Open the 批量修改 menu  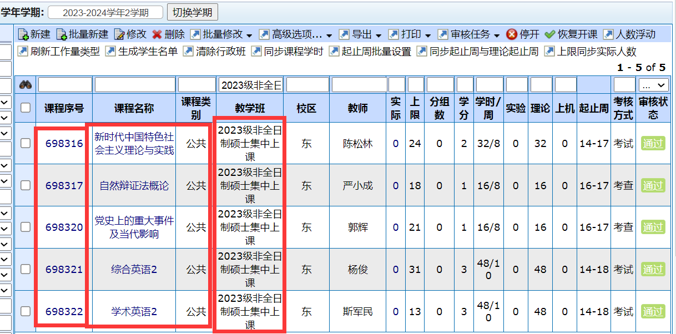coord(222,34)
